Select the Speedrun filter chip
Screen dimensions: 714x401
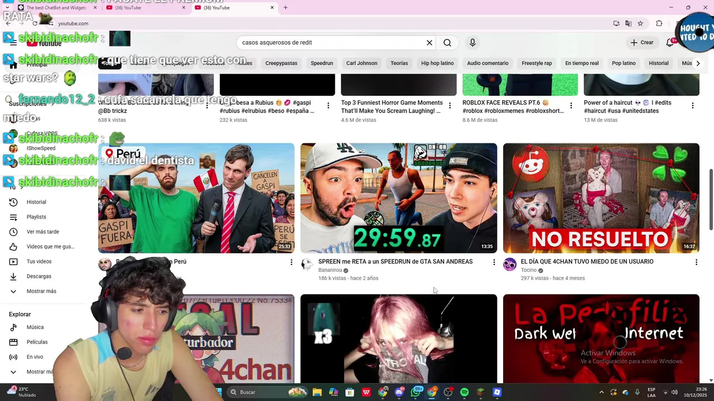click(x=322, y=63)
